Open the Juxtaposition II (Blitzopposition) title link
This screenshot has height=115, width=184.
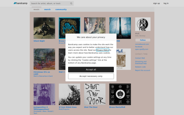pos(41,108)
